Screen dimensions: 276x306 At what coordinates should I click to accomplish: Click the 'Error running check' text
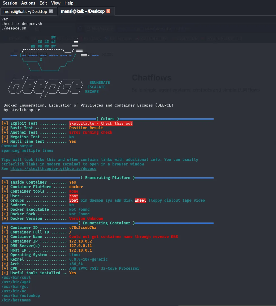click(x=91, y=132)
